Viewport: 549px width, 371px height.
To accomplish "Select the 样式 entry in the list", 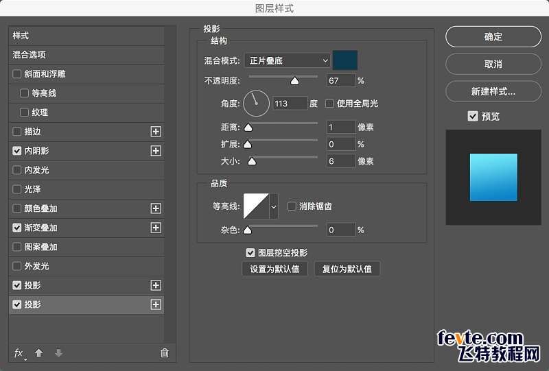I will click(86, 36).
